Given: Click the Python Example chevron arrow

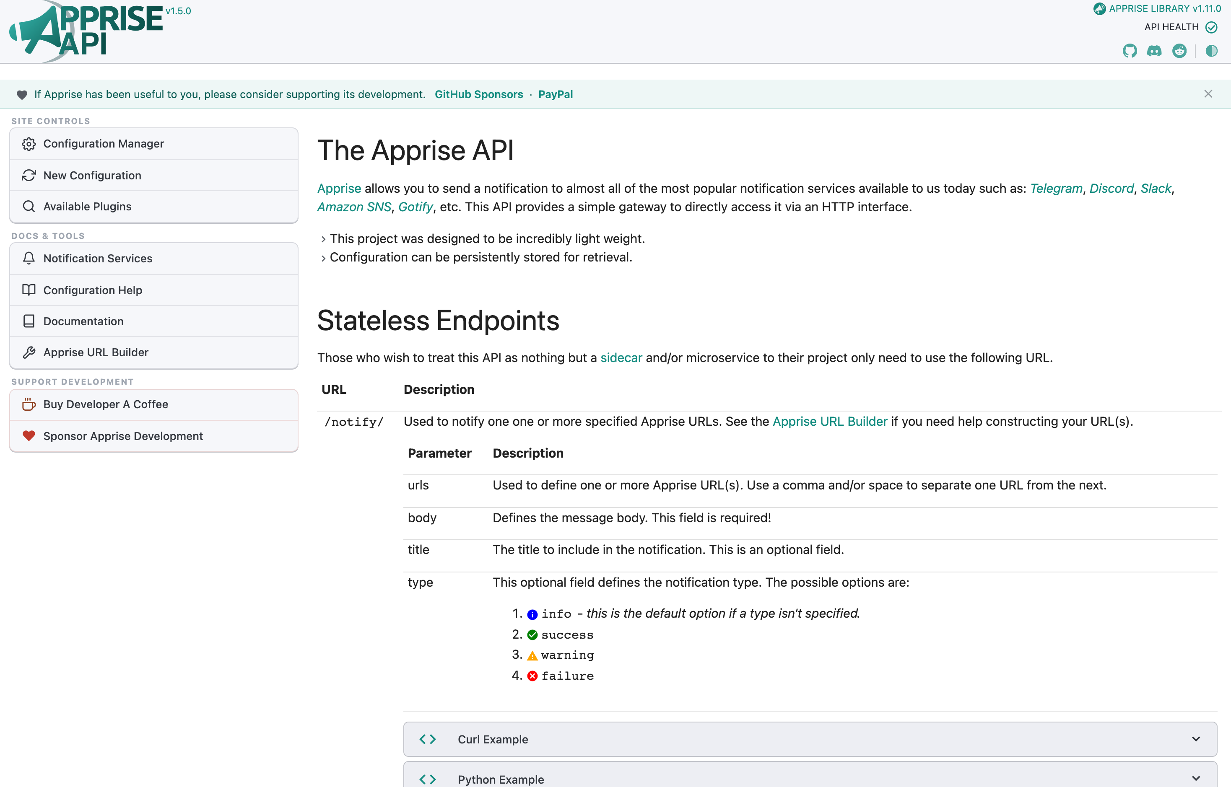Looking at the screenshot, I should [x=1196, y=778].
